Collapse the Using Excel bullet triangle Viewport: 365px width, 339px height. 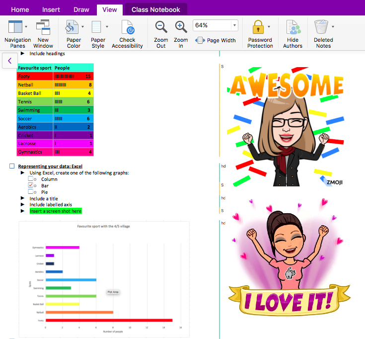click(x=22, y=172)
